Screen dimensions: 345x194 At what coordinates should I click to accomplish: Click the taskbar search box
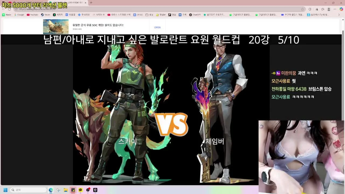[28, 190]
